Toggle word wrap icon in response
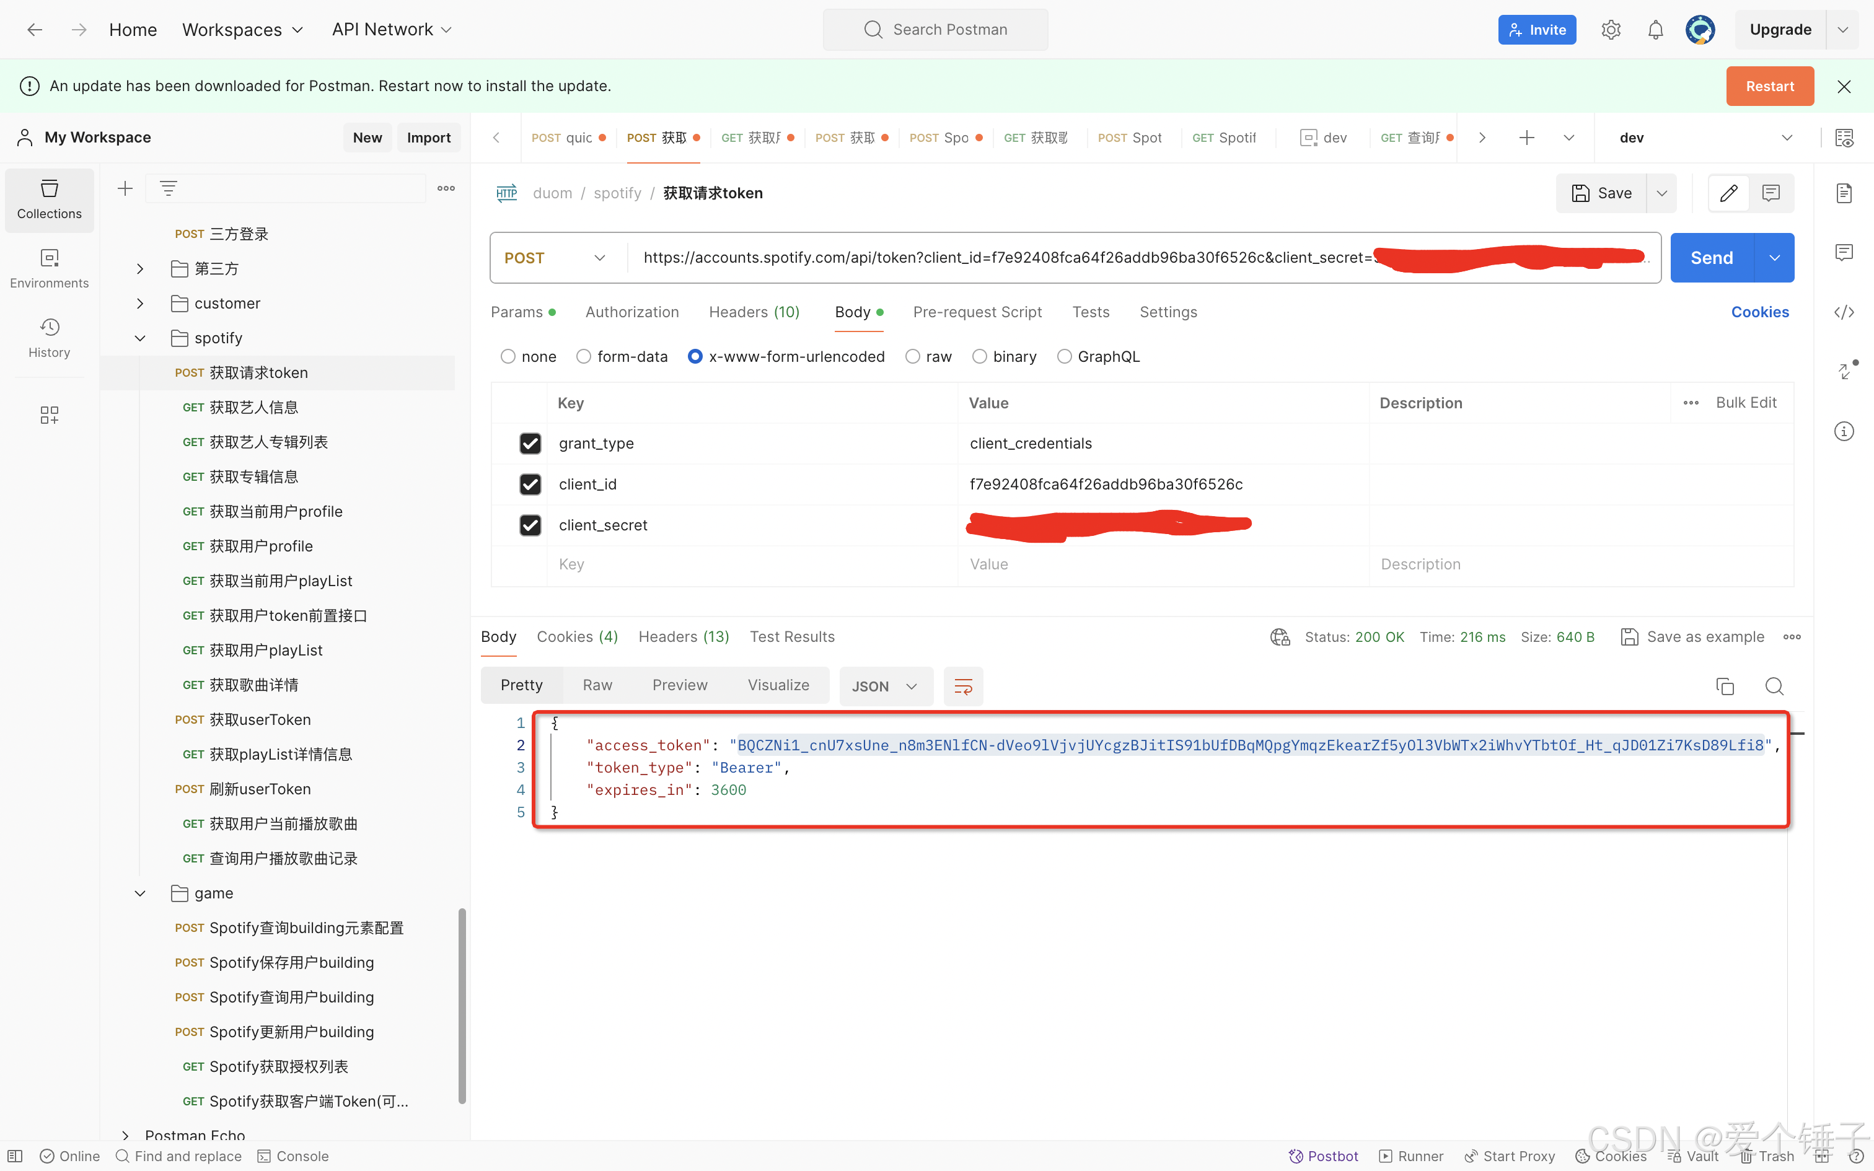 [x=962, y=686]
